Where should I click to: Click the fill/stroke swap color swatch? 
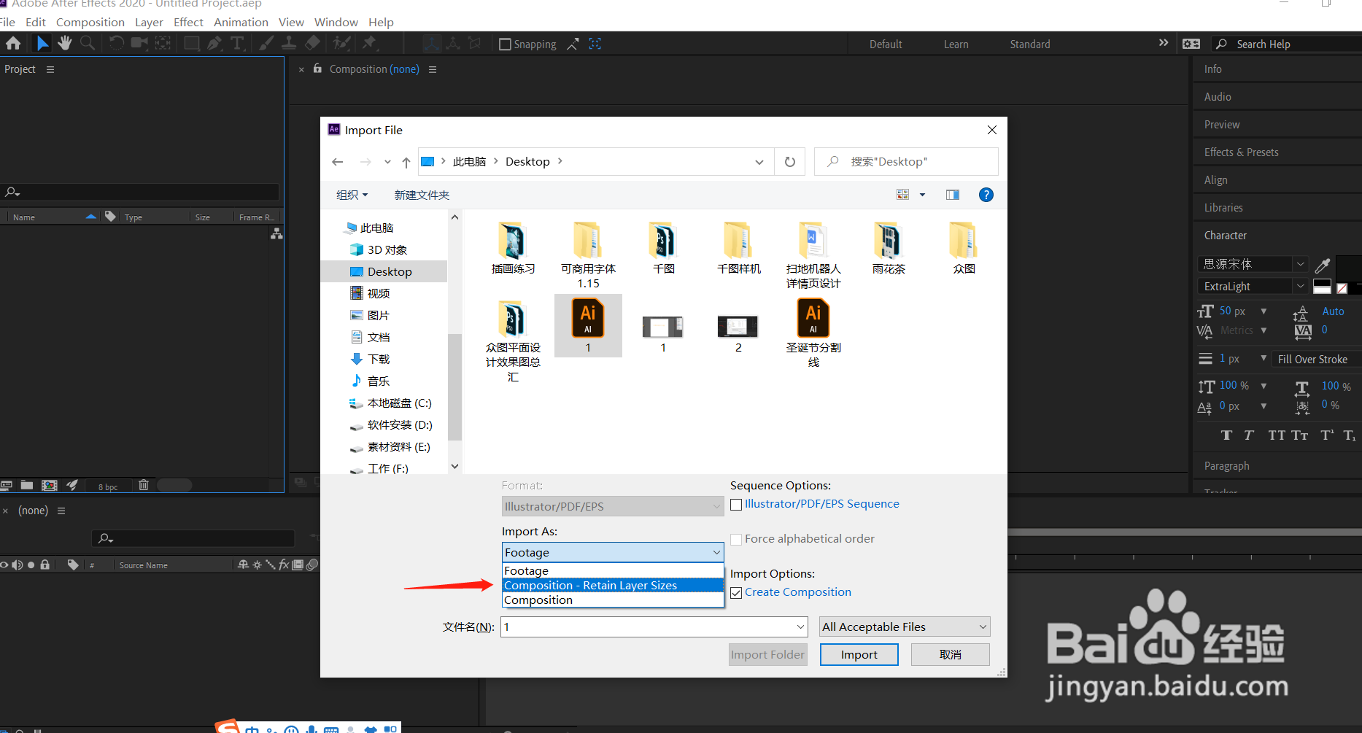[x=1322, y=287]
